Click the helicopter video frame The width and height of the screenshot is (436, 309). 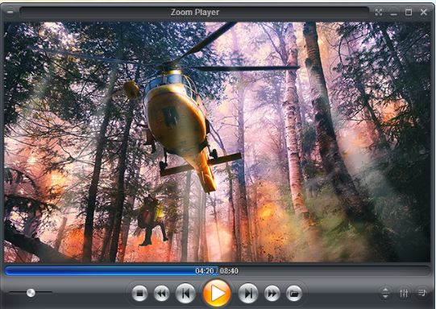217,142
